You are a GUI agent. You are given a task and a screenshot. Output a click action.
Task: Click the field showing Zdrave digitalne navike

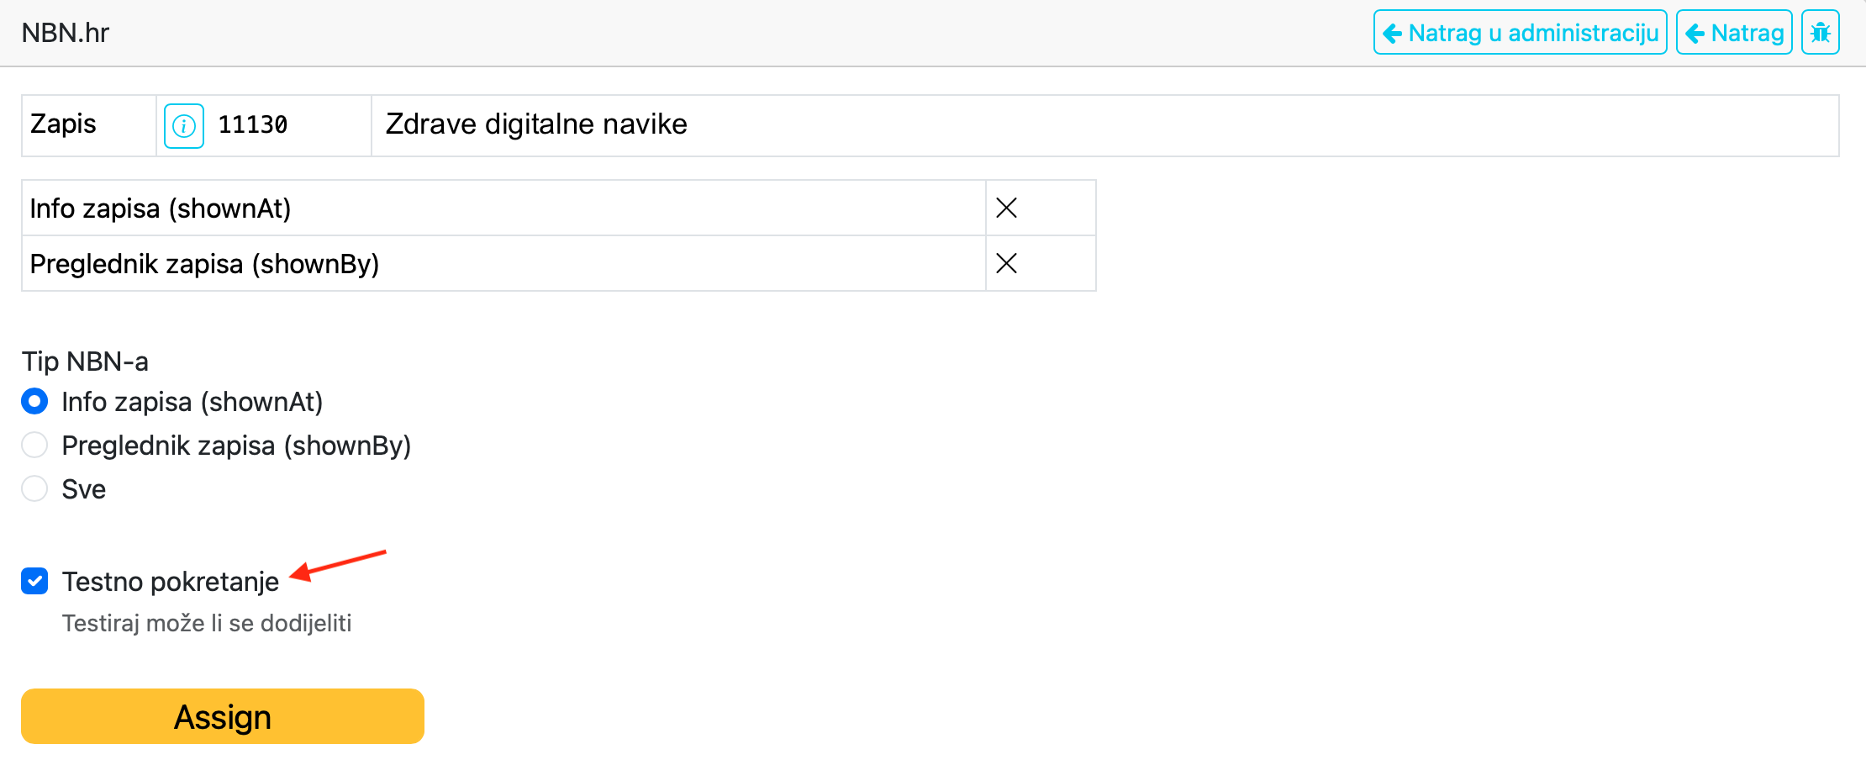535,124
